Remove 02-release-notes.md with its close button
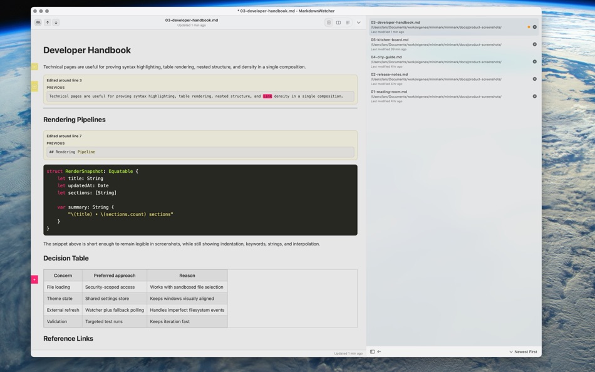Screen dimensions: 595x372 [534, 78]
